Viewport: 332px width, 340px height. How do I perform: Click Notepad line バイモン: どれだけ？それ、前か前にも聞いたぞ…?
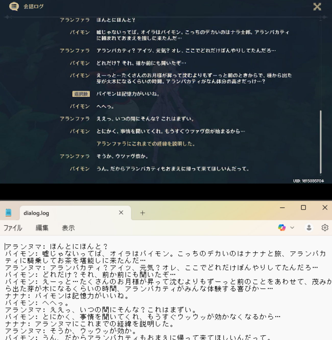[x=90, y=275]
